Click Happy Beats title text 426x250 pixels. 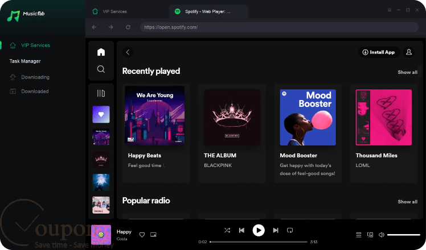pyautogui.click(x=145, y=155)
